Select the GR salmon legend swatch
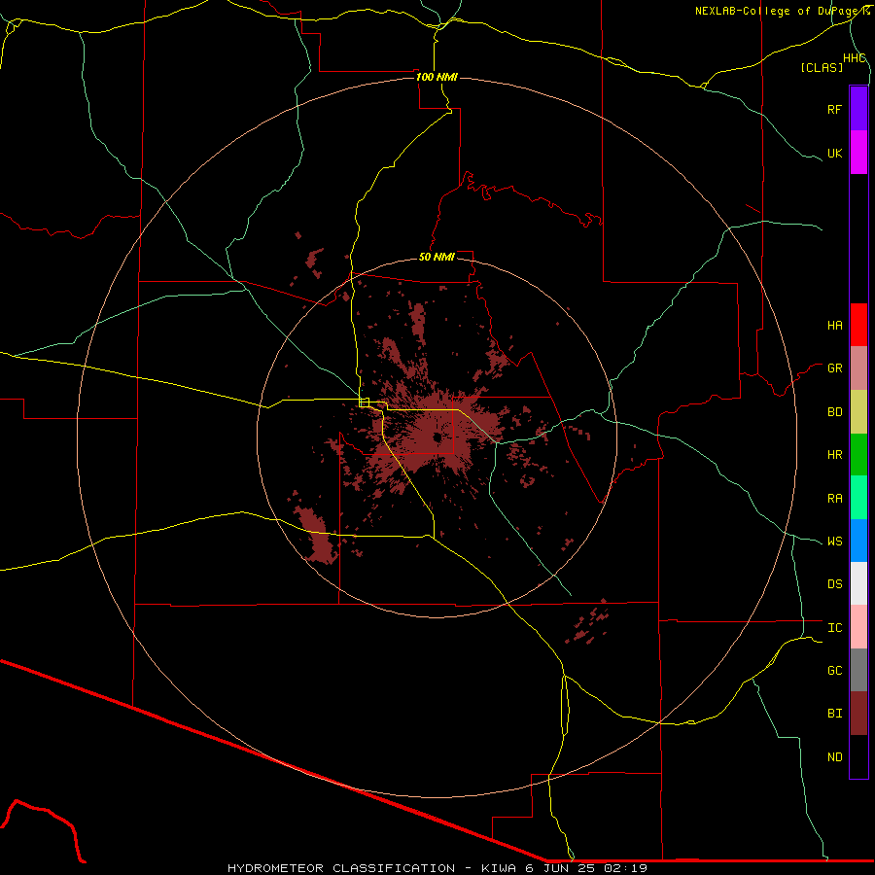This screenshot has height=875, width=875. pyautogui.click(x=858, y=368)
